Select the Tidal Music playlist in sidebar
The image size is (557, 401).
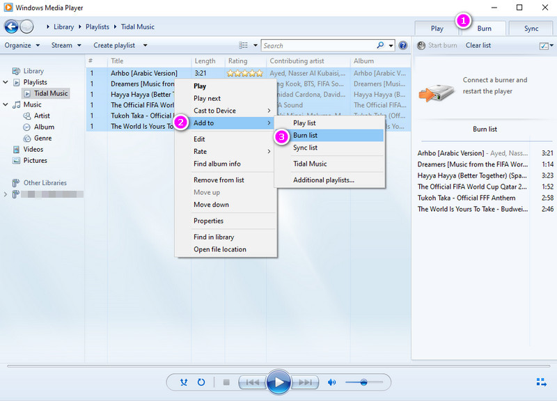(x=51, y=93)
